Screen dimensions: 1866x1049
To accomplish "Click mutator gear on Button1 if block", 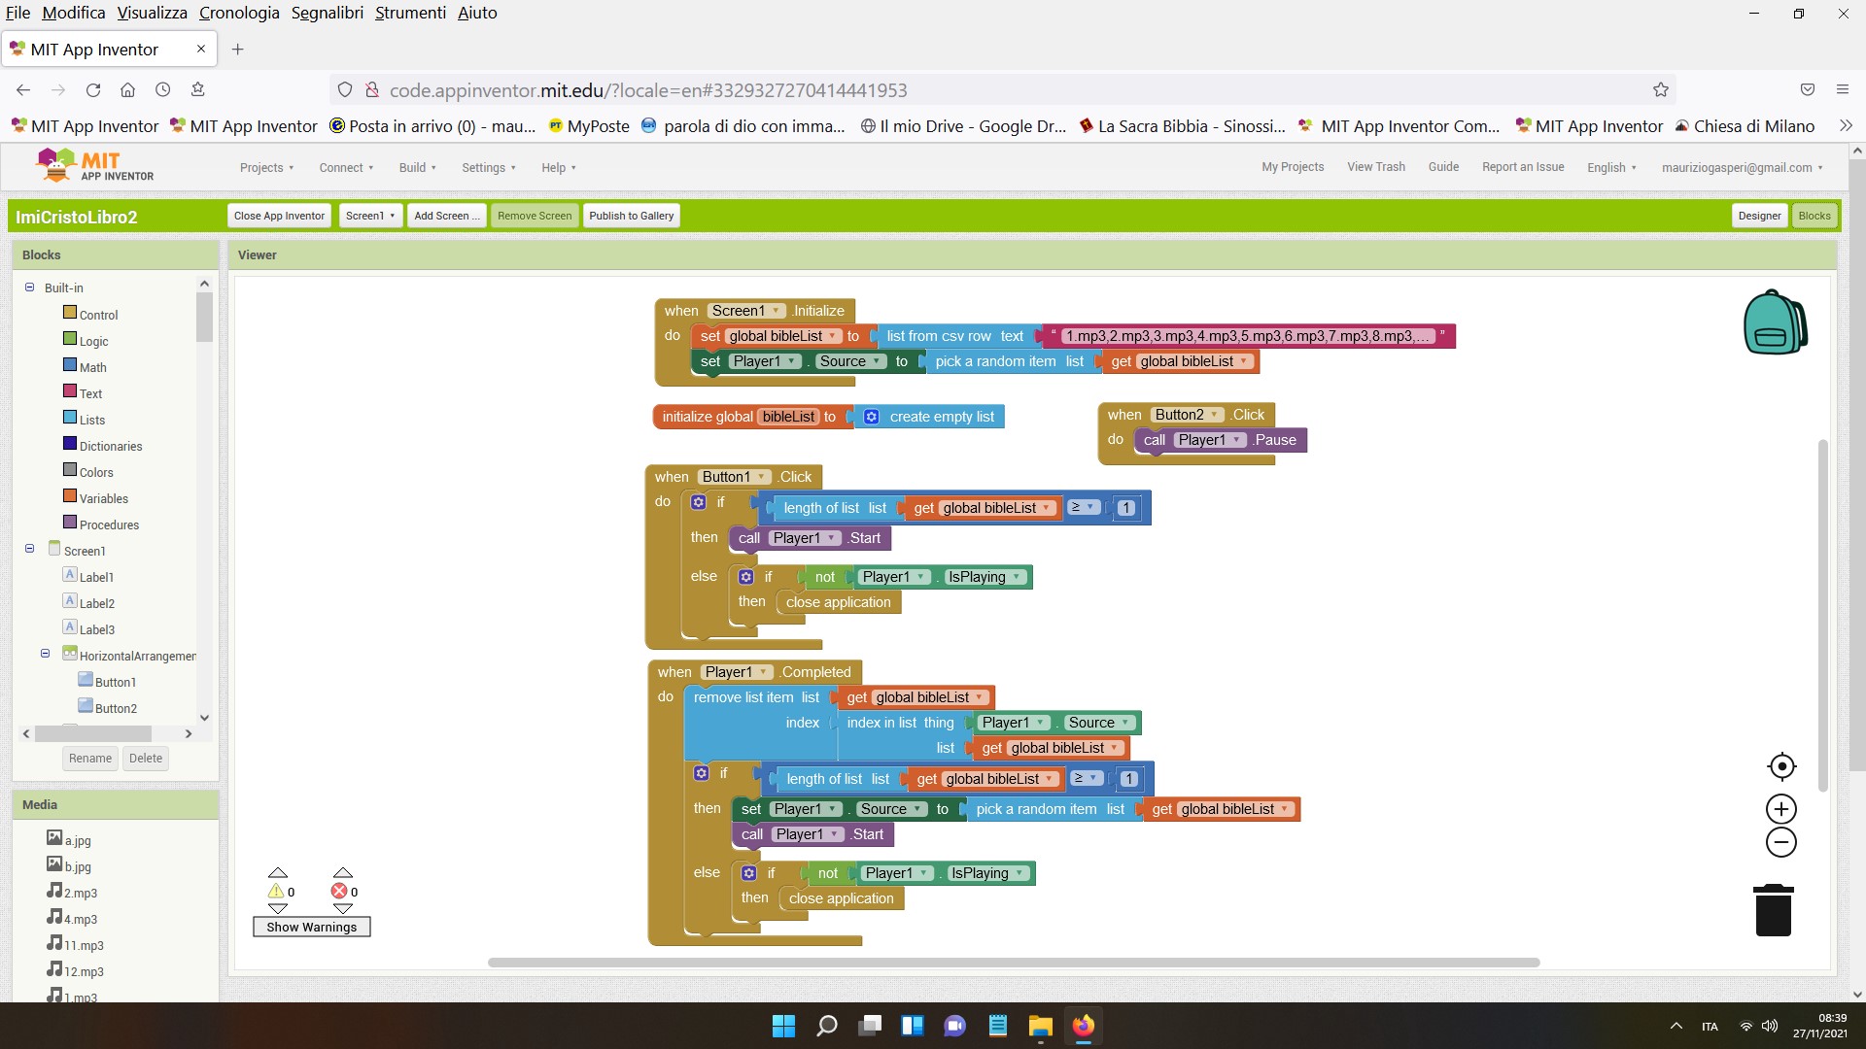I will tap(699, 502).
